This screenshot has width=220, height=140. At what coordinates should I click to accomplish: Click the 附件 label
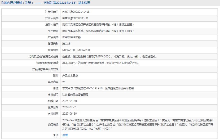[x=56, y=76]
